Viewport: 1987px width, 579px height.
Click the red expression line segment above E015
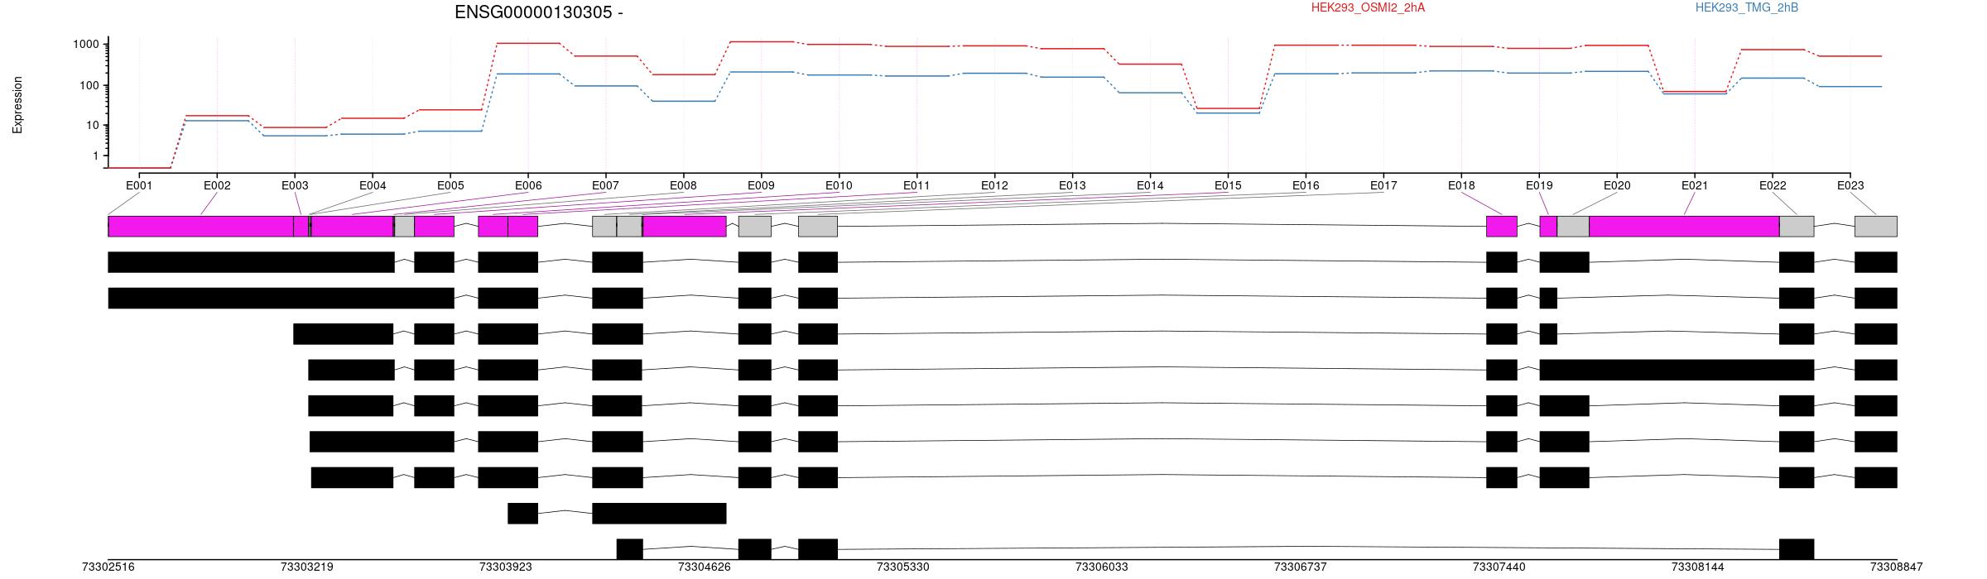click(1228, 108)
